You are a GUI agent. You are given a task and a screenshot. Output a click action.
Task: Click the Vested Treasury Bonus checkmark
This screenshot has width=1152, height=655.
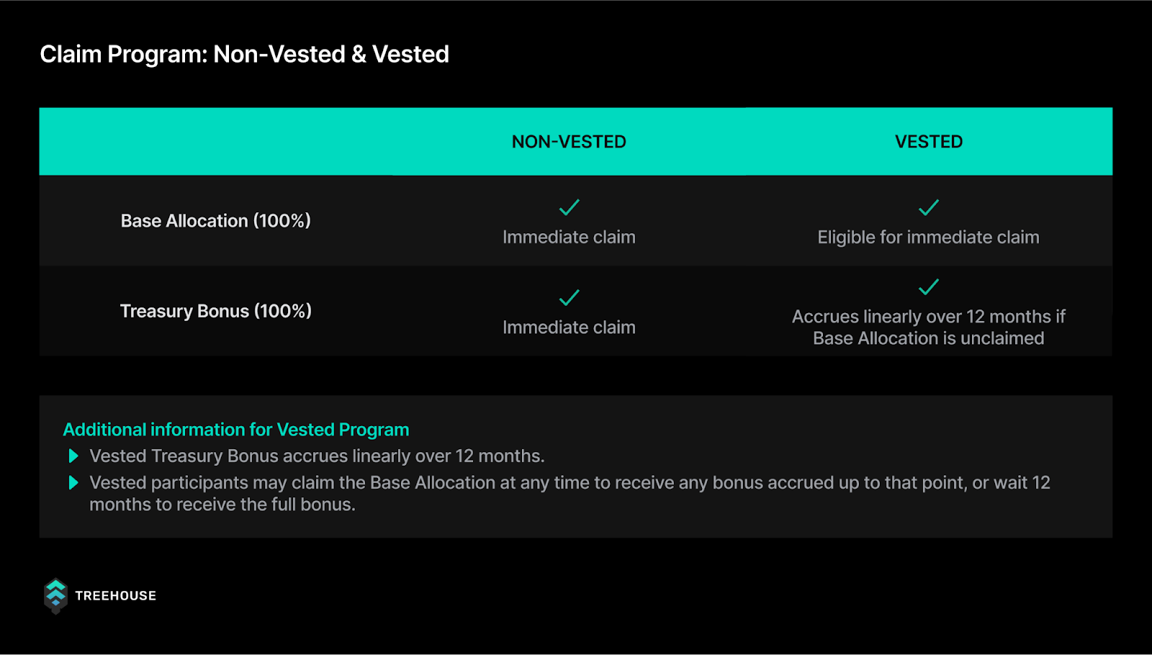tap(928, 286)
